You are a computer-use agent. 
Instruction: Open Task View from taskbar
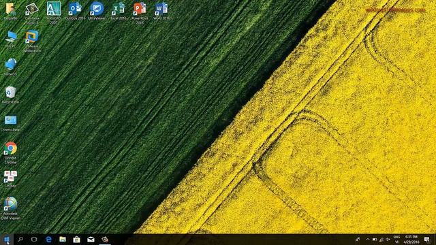coord(34,240)
